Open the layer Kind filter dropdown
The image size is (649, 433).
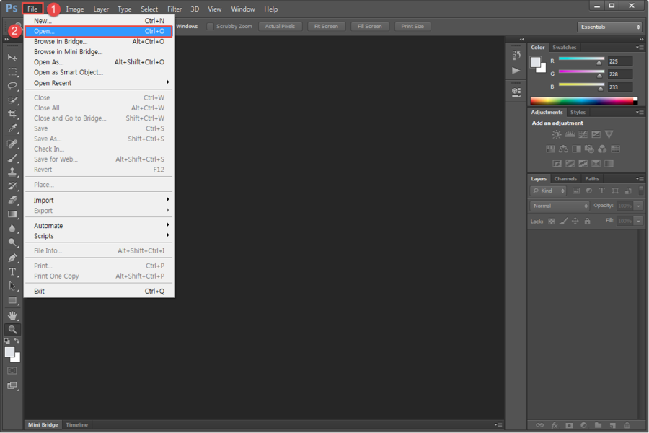(548, 191)
